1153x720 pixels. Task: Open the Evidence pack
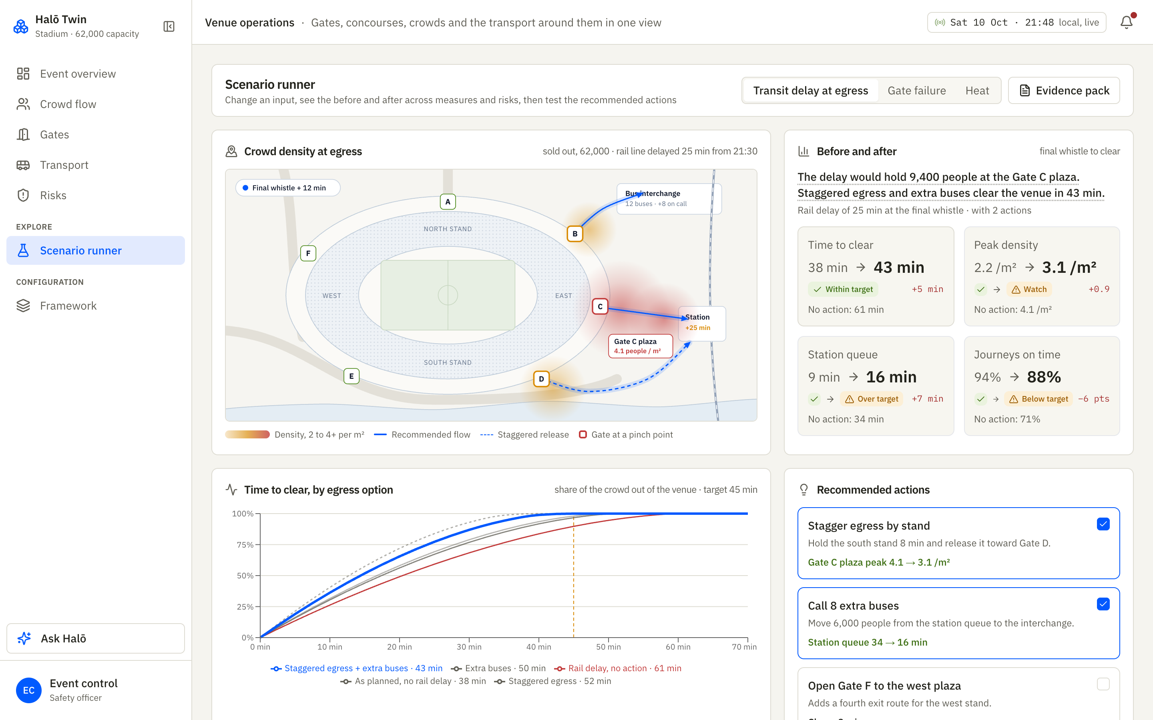point(1063,90)
